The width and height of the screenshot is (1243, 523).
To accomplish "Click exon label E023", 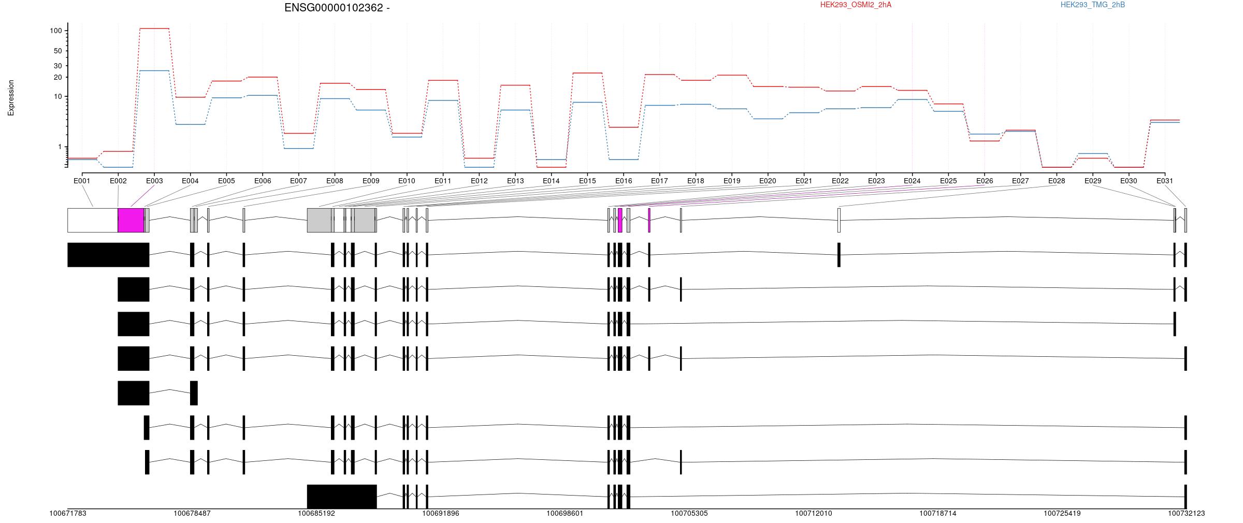I will pyautogui.click(x=876, y=181).
